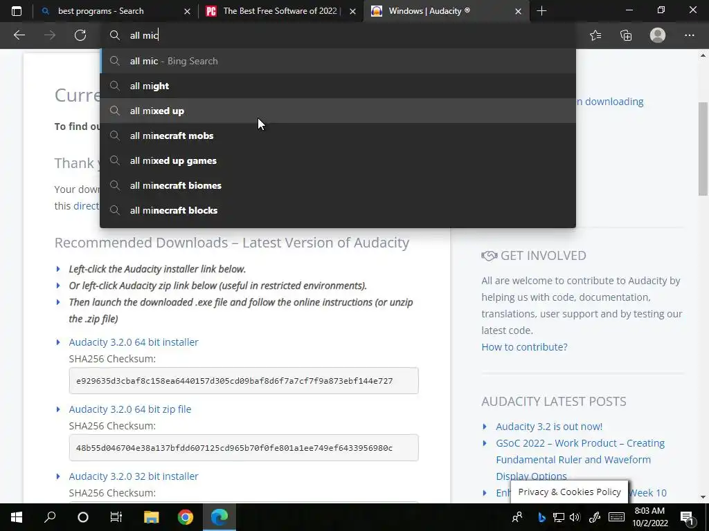709x531 pixels.
Task: Open Audacity 3.2.0 64 bit installer link
Action: click(134, 342)
